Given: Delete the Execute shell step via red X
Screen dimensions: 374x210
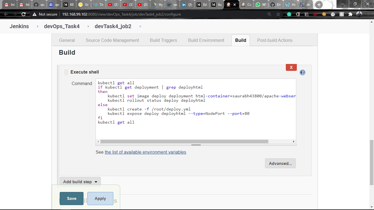Looking at the screenshot, I should 291,67.
